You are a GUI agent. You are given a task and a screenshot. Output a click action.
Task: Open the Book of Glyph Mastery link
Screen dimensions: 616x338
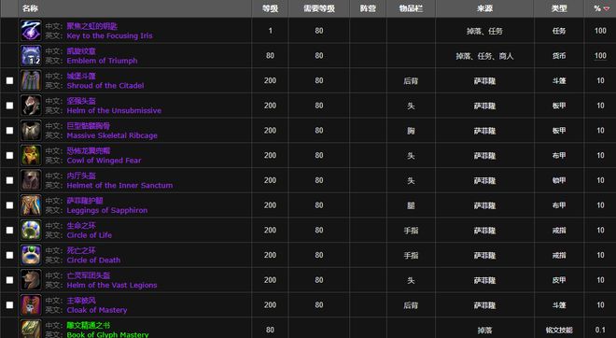107,334
